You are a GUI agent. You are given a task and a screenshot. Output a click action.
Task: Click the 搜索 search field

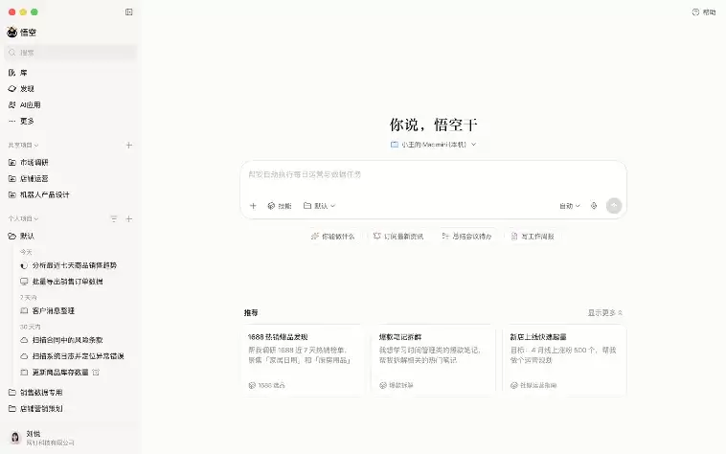(70, 53)
